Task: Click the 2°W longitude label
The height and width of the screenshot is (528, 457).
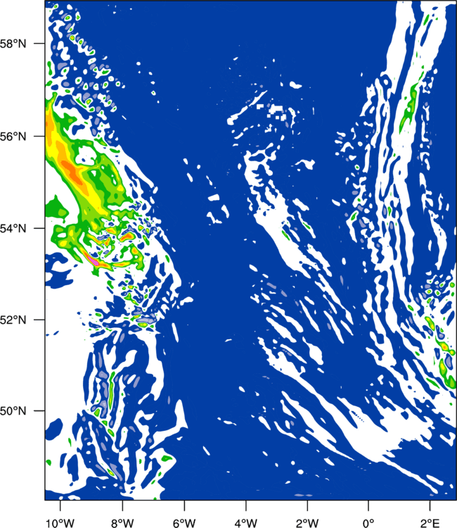Action: pos(307,523)
